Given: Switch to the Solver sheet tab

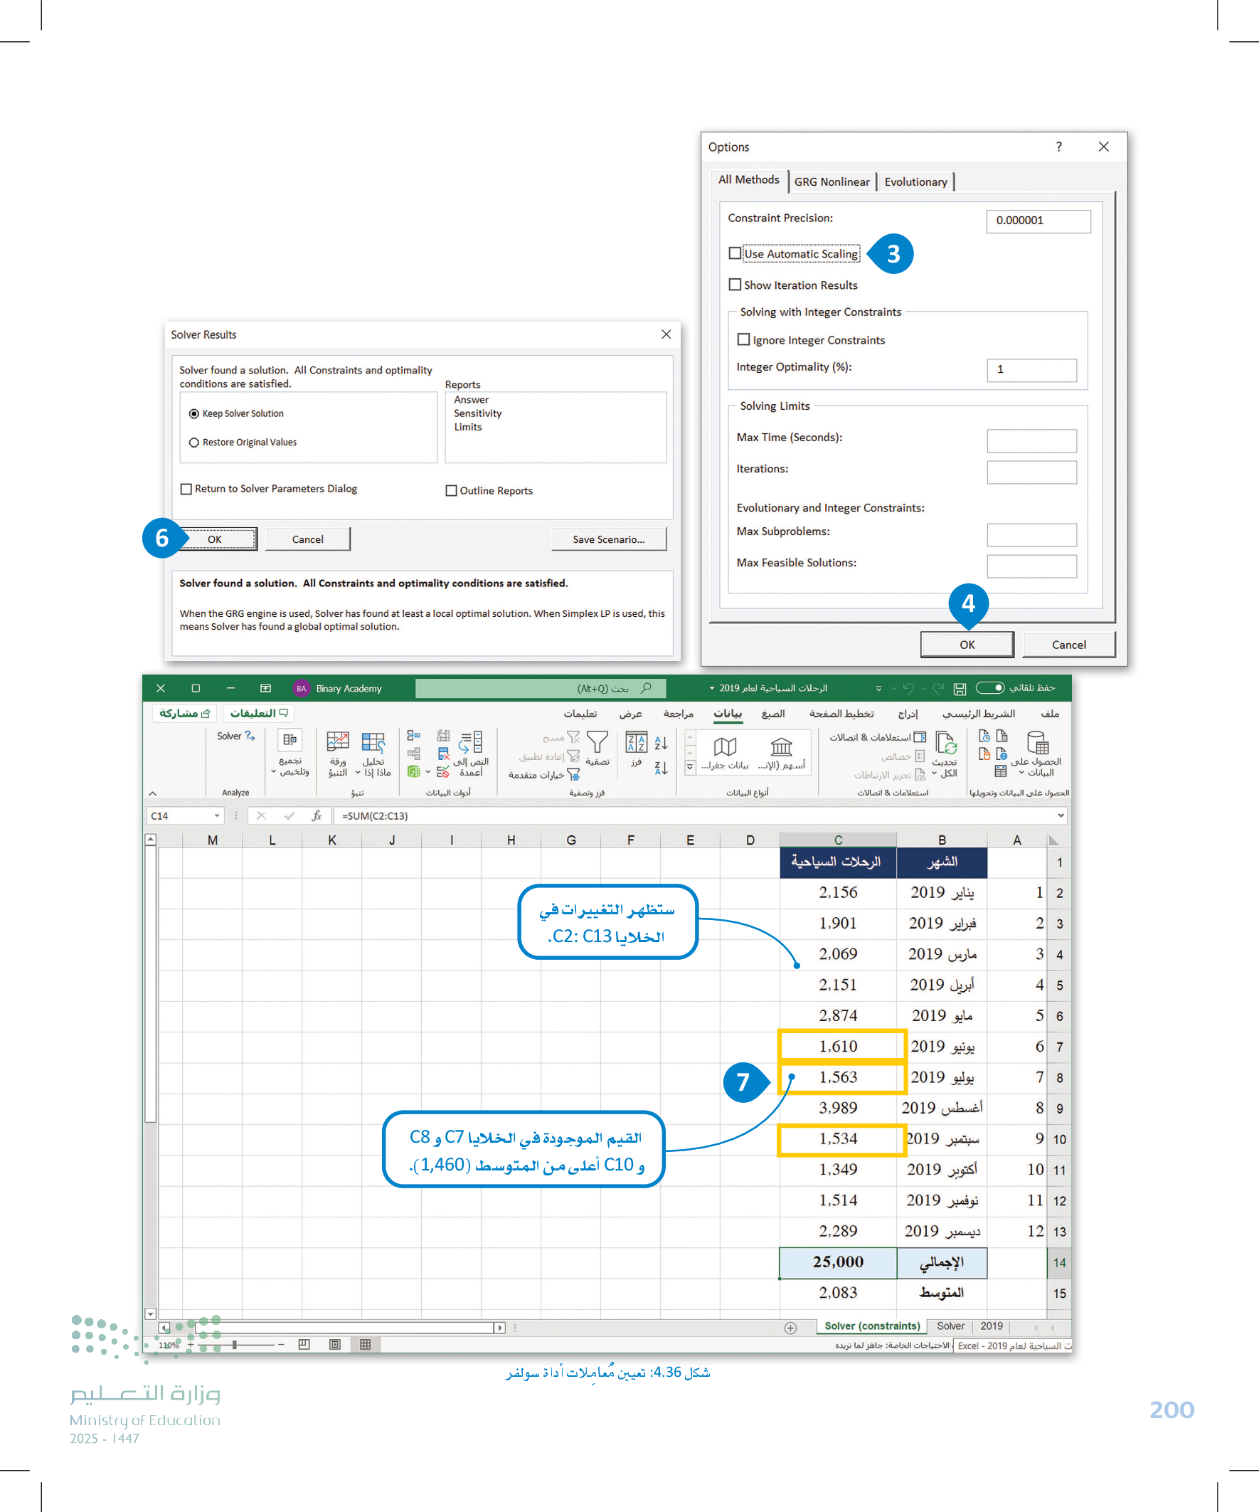Looking at the screenshot, I should (950, 1326).
